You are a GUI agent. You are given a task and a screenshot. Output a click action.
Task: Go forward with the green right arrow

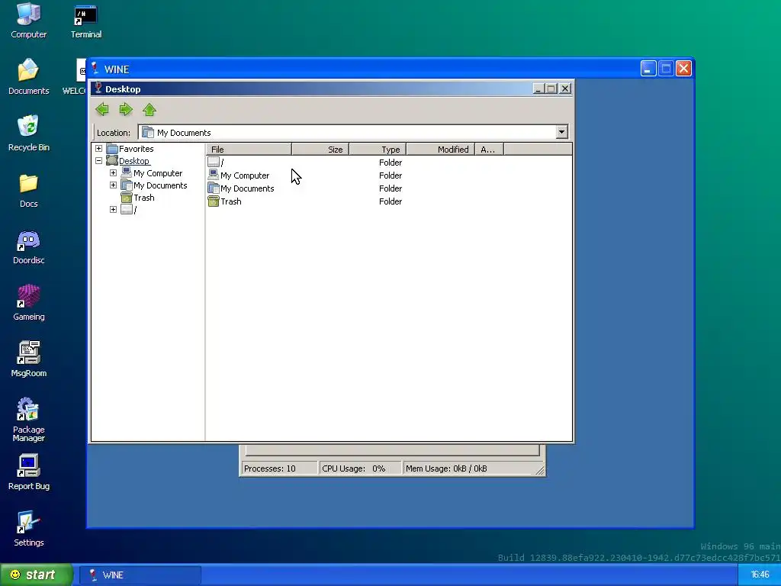(x=126, y=109)
